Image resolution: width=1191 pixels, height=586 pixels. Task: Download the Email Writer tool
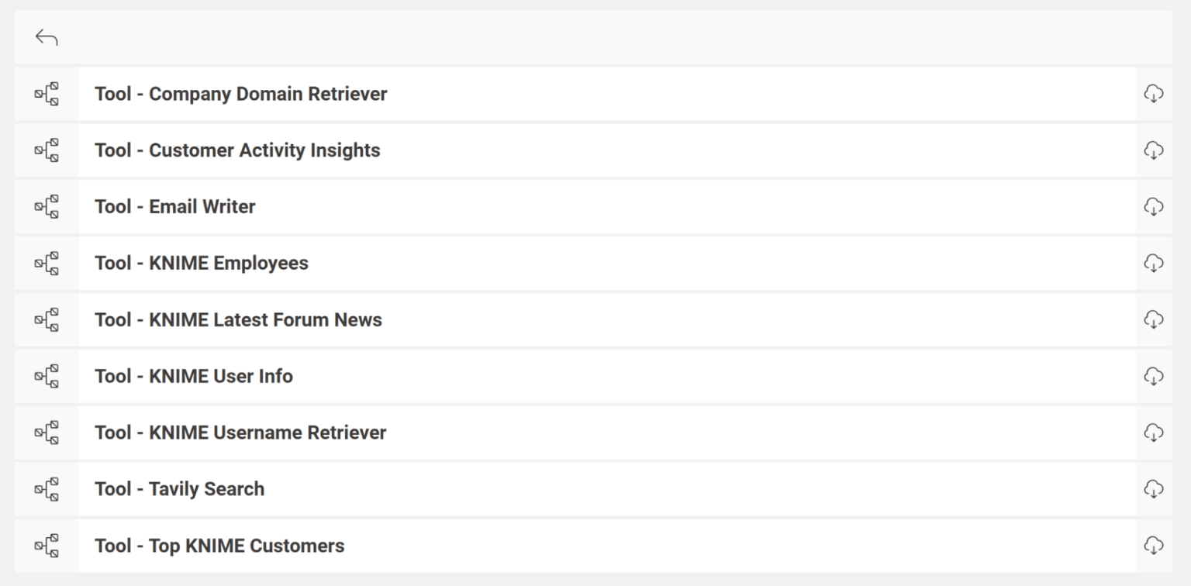1154,207
